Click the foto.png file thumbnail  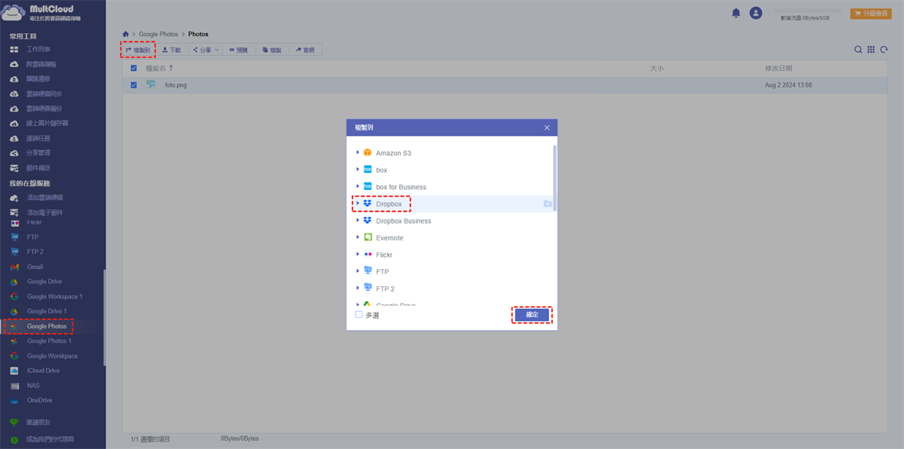click(x=151, y=85)
